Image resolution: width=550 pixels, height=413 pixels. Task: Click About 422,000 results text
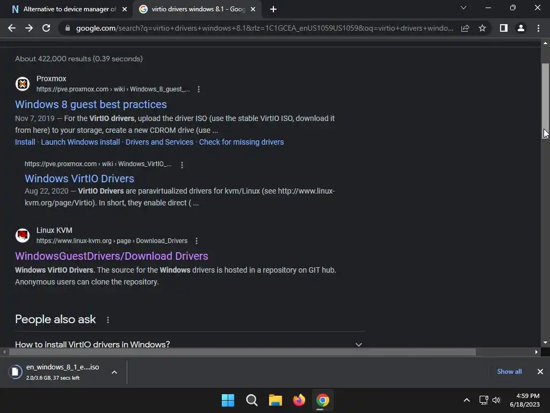click(x=79, y=59)
